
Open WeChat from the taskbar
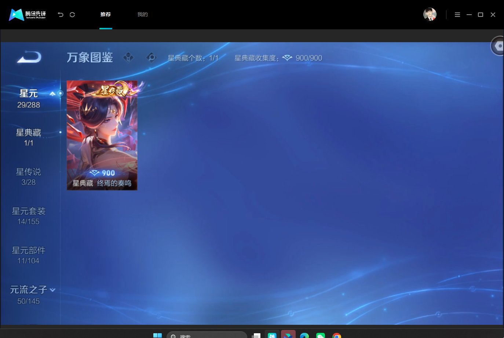321,335
